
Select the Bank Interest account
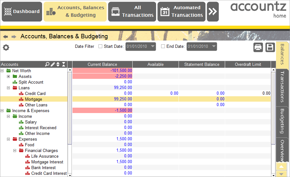[43, 168]
